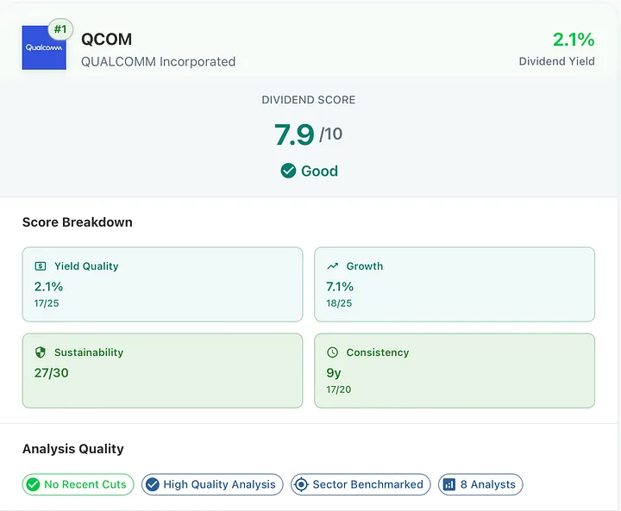
Task: Click the /10 score denominator
Action: 330,134
